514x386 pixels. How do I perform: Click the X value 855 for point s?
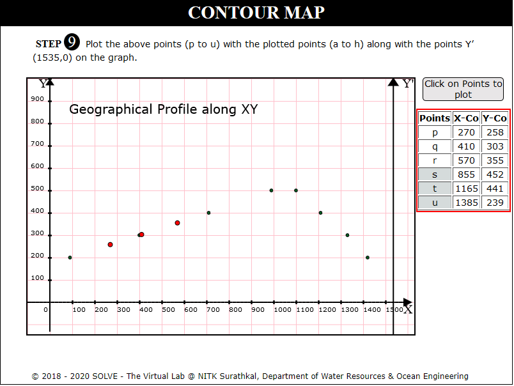point(466,174)
